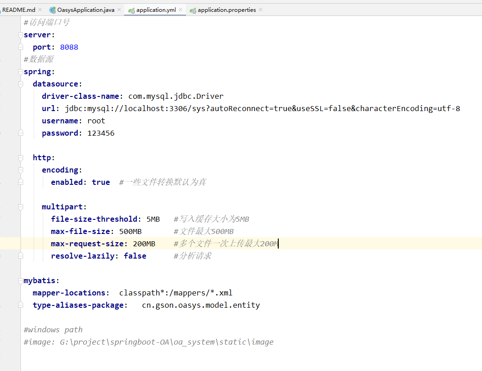Click the 'driver-class-name' key
This screenshot has width=482, height=371.
[80, 97]
